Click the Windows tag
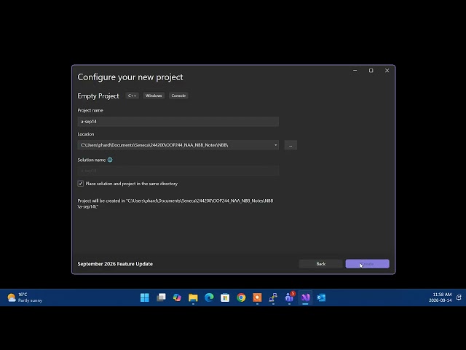This screenshot has width=466, height=350. click(x=154, y=96)
